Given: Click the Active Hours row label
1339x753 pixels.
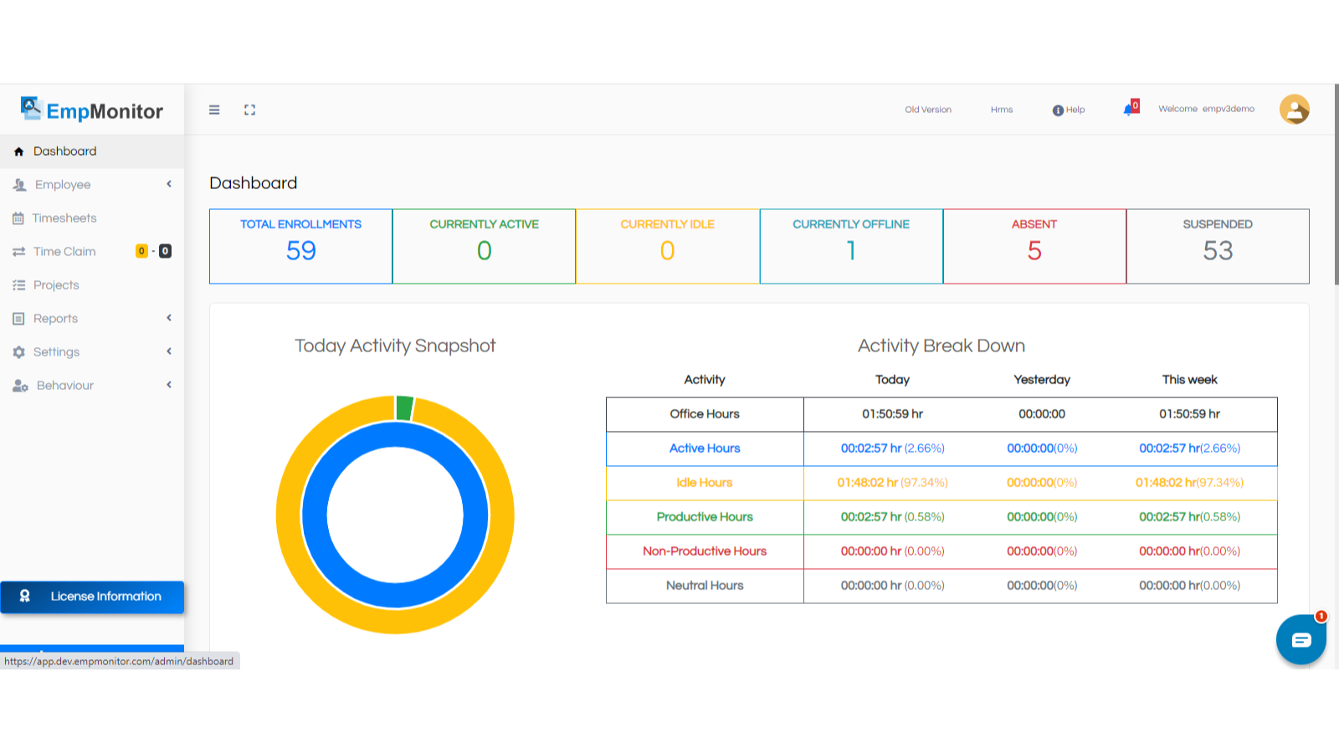Looking at the screenshot, I should [x=705, y=448].
